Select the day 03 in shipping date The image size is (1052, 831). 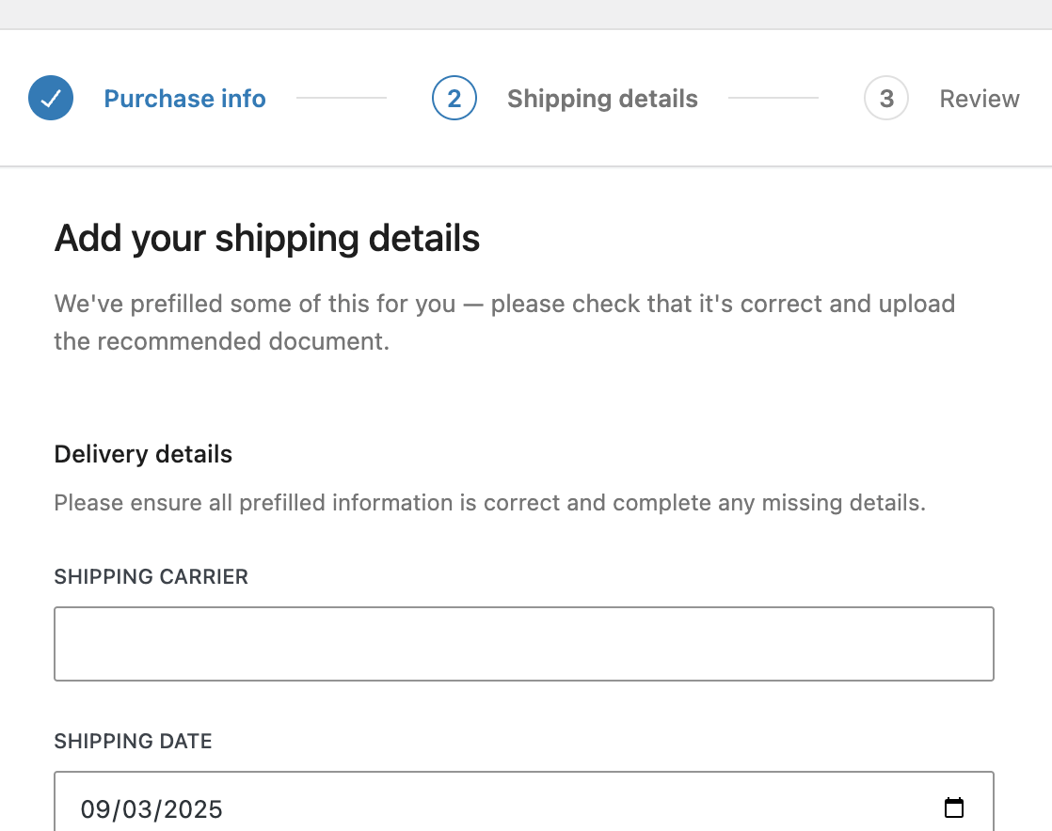tap(137, 809)
